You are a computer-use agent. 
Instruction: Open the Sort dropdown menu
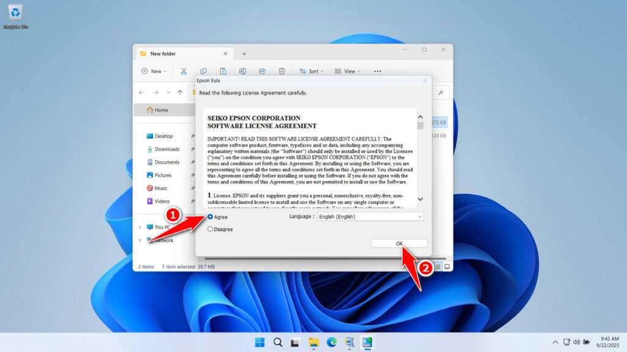[311, 71]
